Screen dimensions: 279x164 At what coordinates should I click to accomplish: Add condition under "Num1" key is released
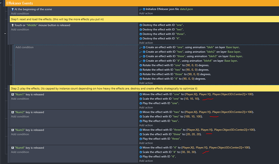click(20, 99)
